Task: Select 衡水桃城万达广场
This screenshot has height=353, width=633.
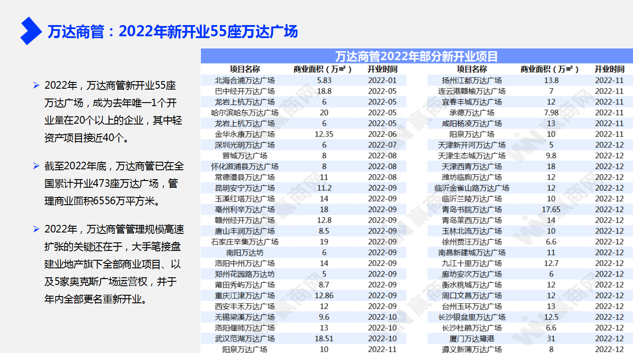Action: point(472,285)
